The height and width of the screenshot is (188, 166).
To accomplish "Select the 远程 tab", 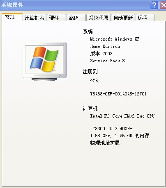I will point(145,18).
